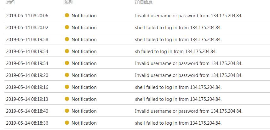Screen dimensions: 270x130
Task: Select the shell failed message at 08:20:02
Action: click(178, 28)
